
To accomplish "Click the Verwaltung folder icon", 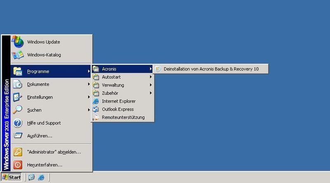I will coord(96,85).
